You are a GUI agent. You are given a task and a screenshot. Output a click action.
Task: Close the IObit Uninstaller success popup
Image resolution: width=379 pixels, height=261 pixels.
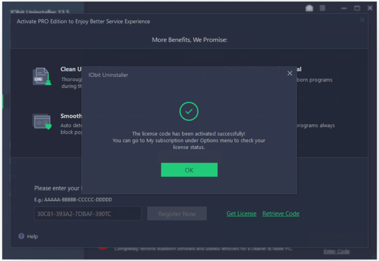coord(290,73)
